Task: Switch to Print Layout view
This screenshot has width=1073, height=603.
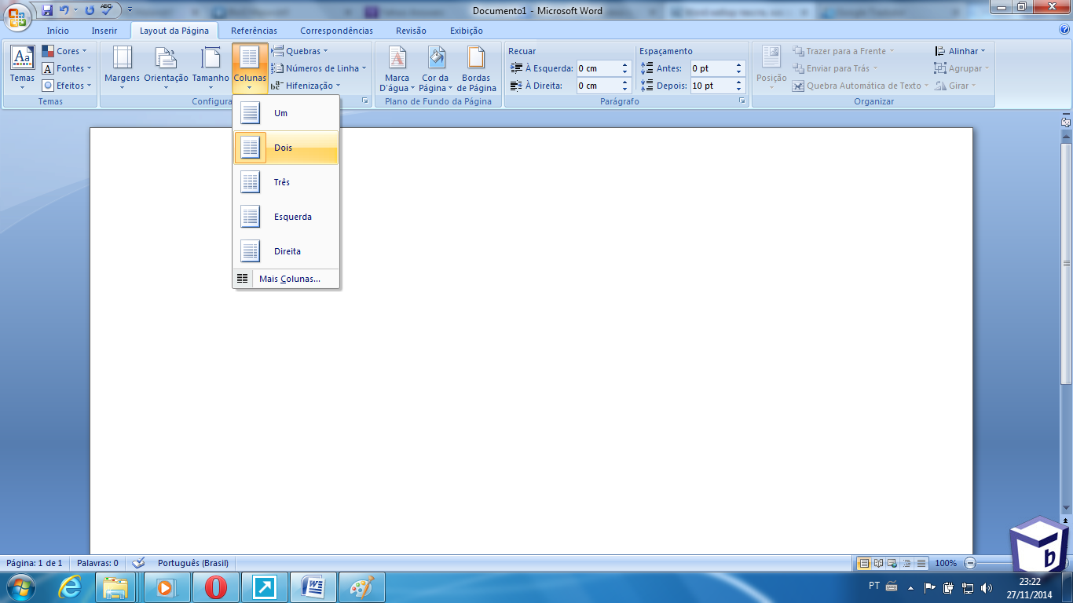Action: (865, 563)
